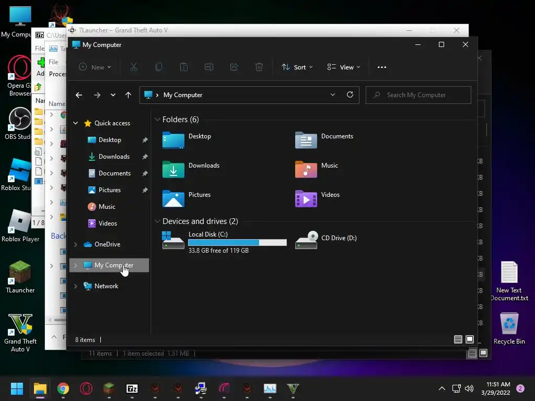Click the Copy icon in Explorer toolbar
535x401 pixels.
click(159, 67)
